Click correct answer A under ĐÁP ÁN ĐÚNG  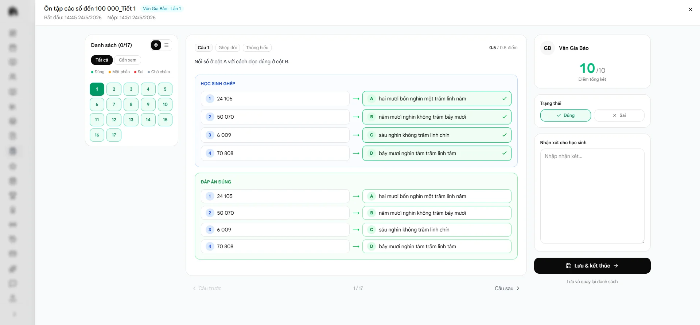(x=437, y=196)
